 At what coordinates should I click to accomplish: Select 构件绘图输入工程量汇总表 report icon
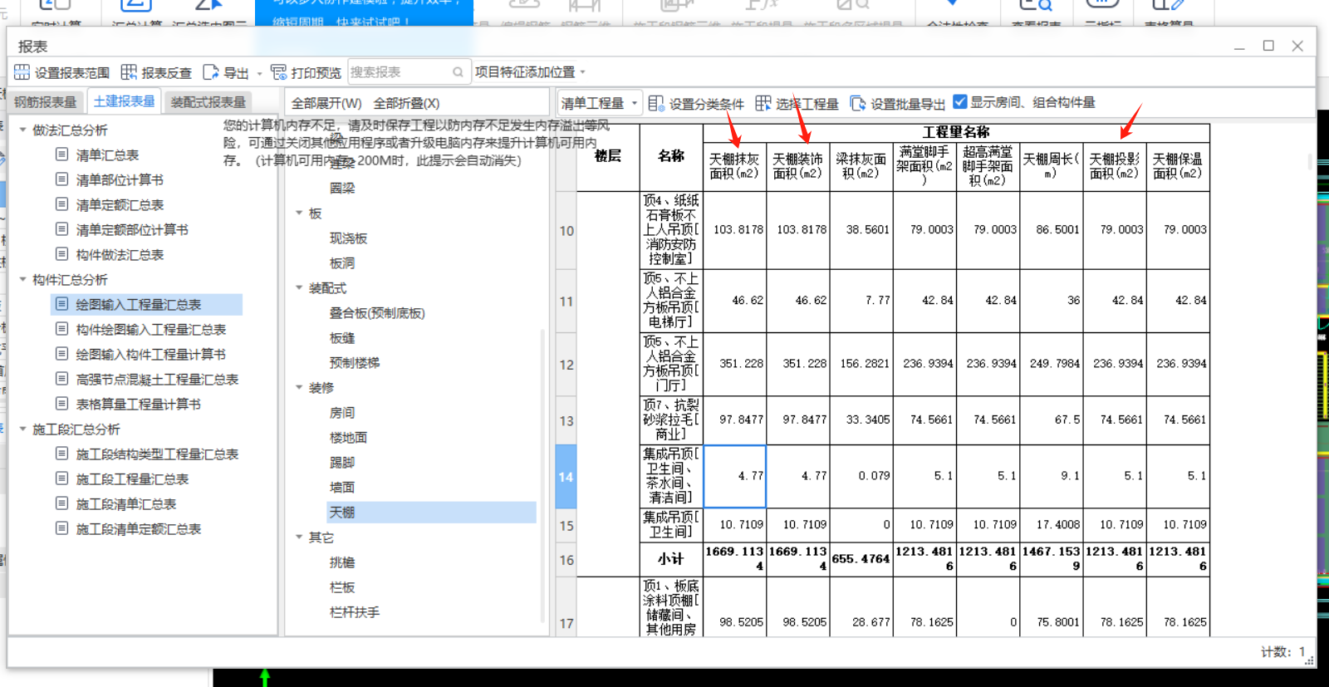pos(61,329)
